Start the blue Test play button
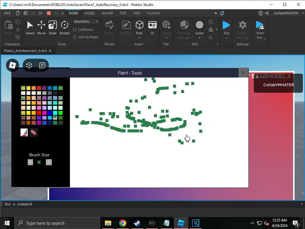 coord(226,25)
